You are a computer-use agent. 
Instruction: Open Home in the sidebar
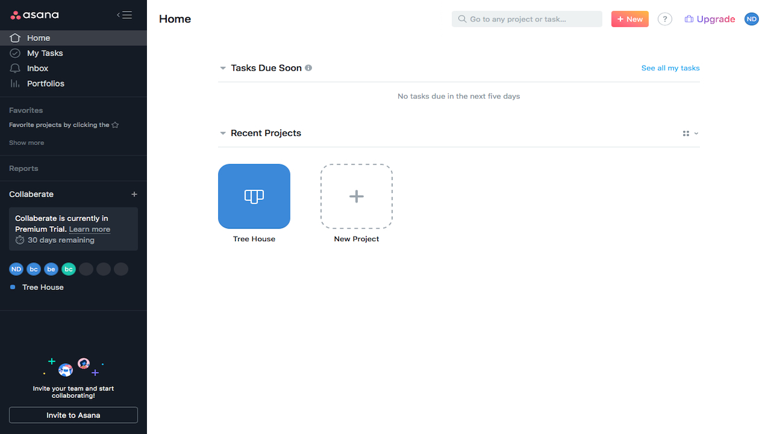(73, 38)
